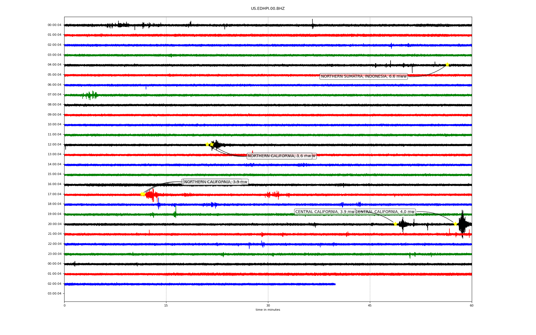This screenshot has height=335, width=536.
Task: Click the plot title US.EDHPI.00.BHZ
Action: tap(268, 9)
